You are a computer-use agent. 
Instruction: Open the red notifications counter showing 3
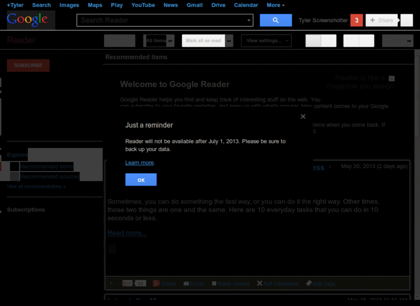point(356,20)
